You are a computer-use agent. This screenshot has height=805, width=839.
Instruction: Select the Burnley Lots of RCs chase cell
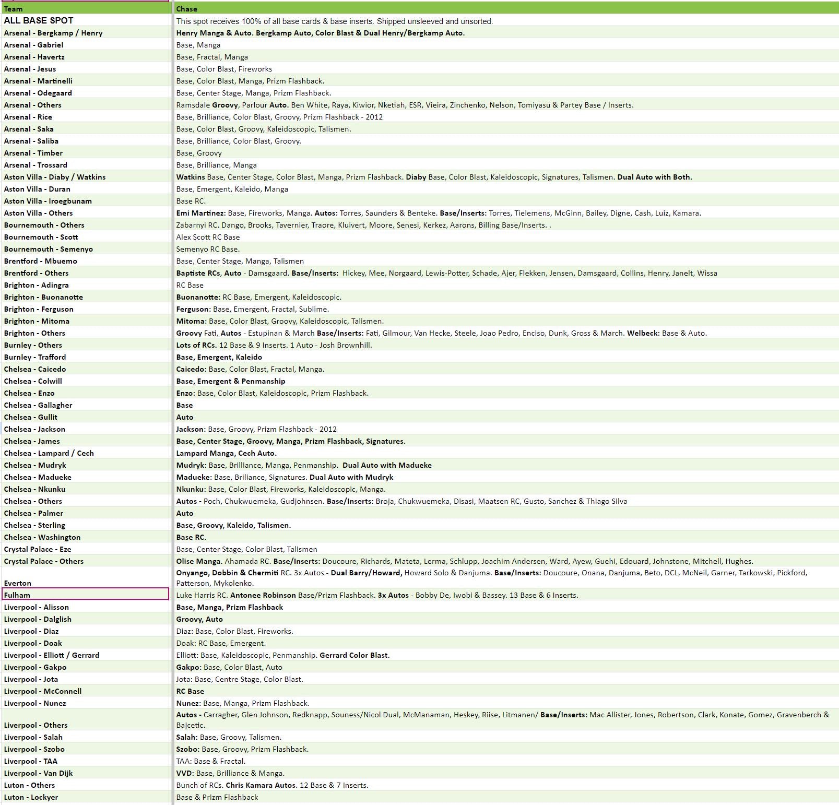tap(505, 345)
